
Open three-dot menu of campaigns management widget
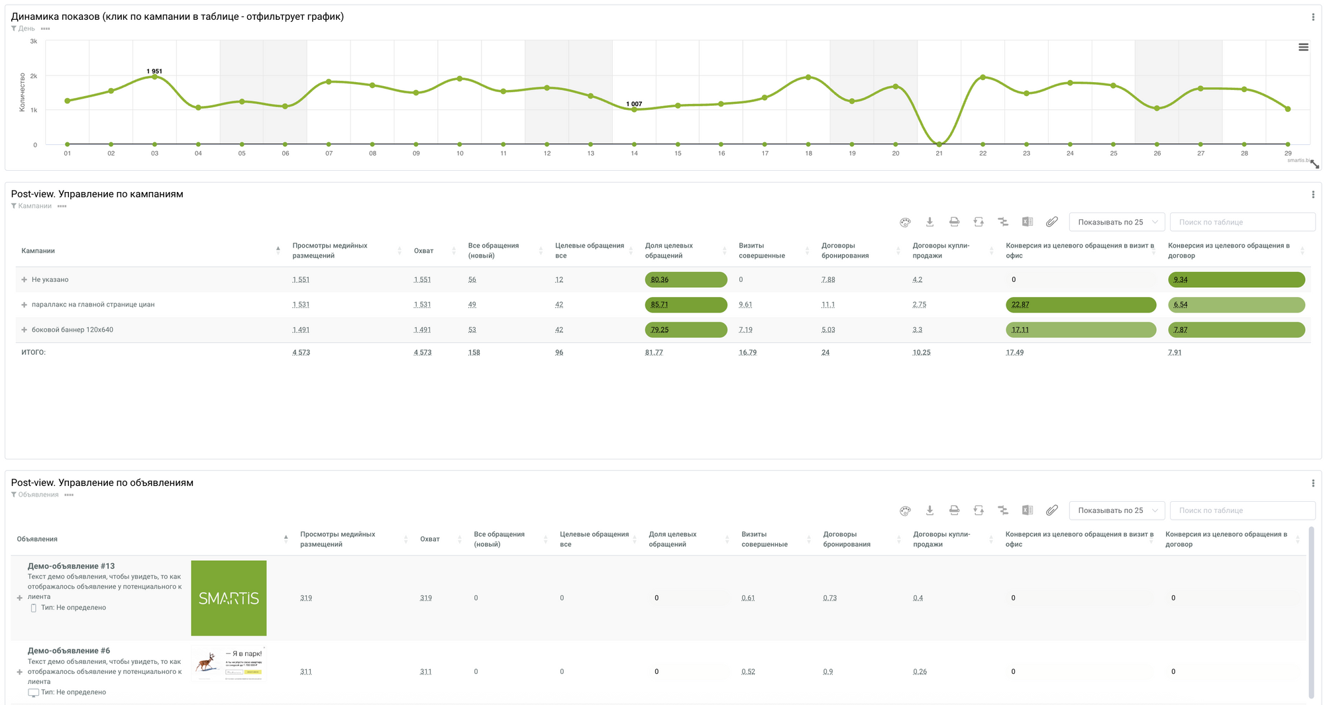click(1313, 195)
